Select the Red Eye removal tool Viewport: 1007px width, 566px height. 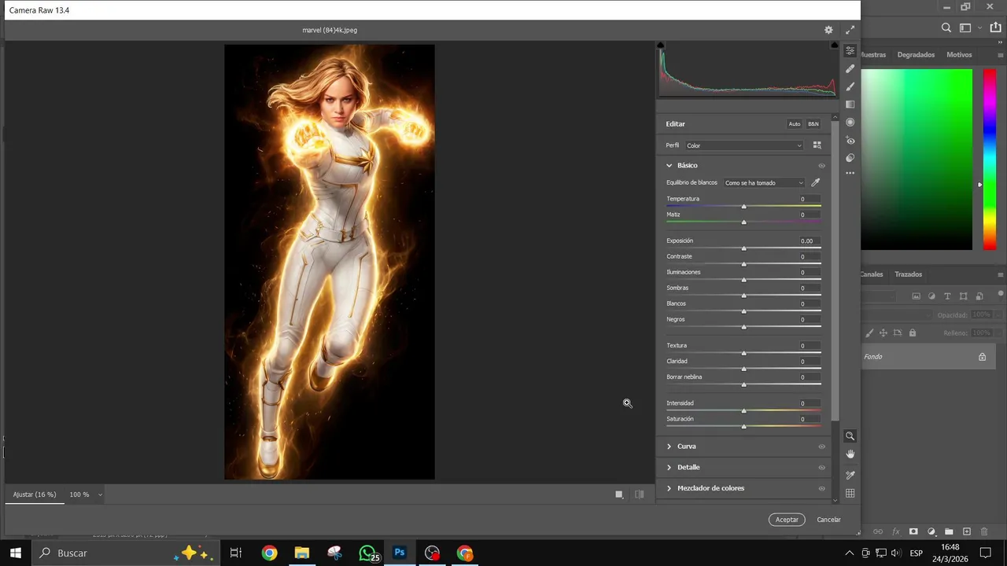point(850,141)
